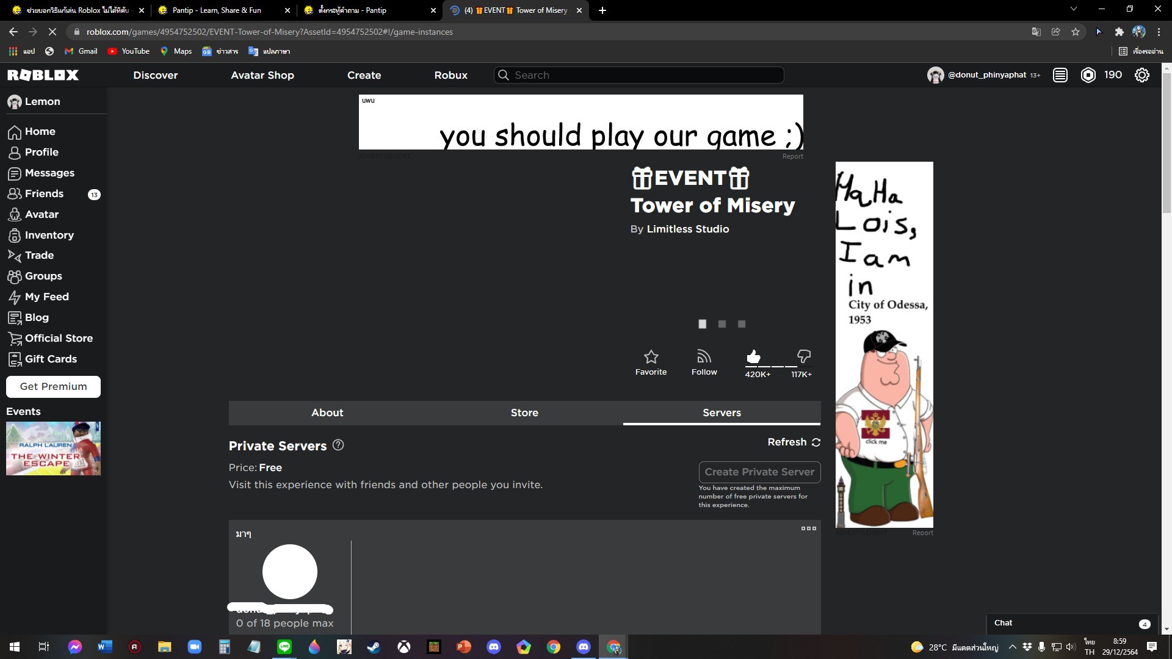Click the private server owner avatar
1172x659 pixels.
click(289, 572)
